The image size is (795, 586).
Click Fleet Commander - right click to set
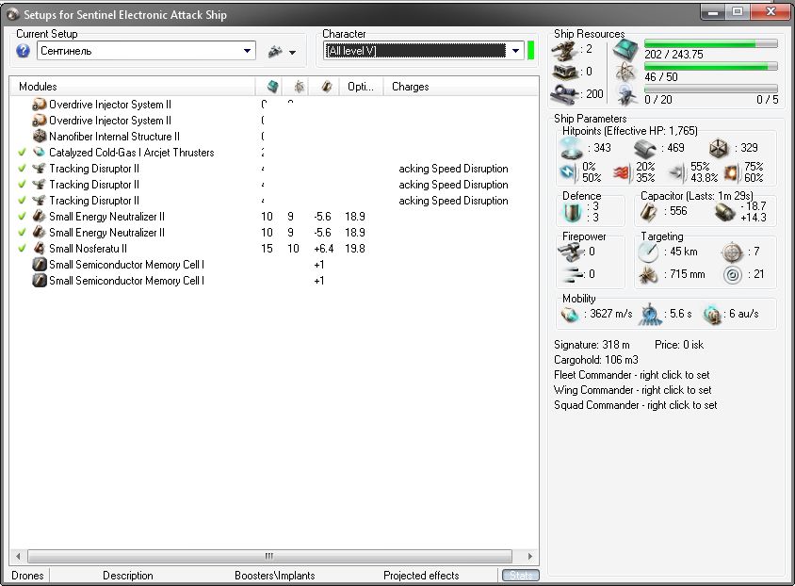(631, 375)
